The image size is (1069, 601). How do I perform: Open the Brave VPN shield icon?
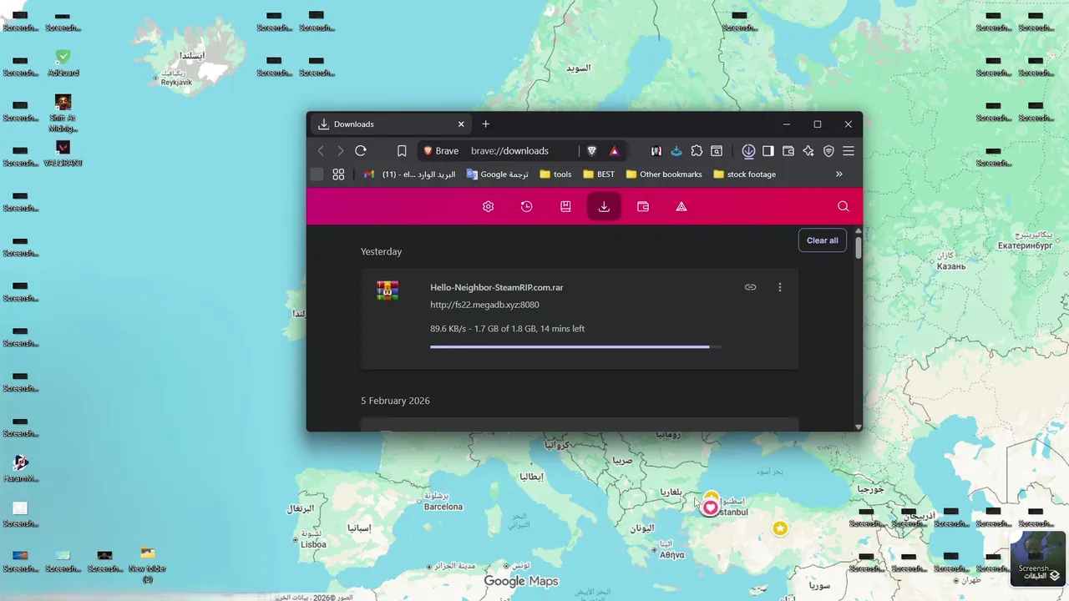(828, 151)
